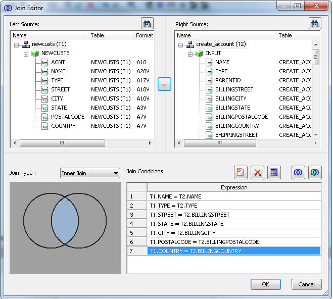Viewport: 333px width, 299px height.
Task: Click the Join Editor title bar icon
Action: 8,8
